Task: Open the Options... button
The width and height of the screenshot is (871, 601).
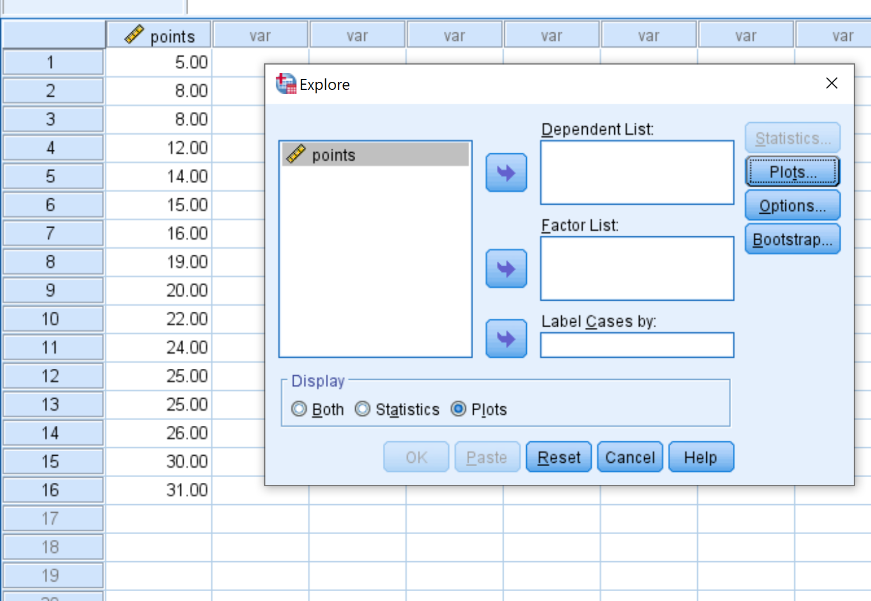Action: (x=793, y=206)
